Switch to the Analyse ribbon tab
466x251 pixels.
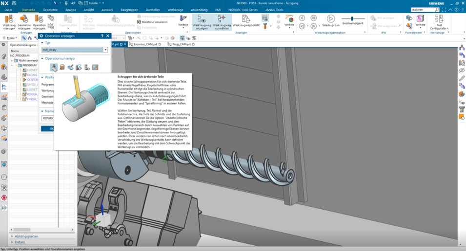[71, 10]
